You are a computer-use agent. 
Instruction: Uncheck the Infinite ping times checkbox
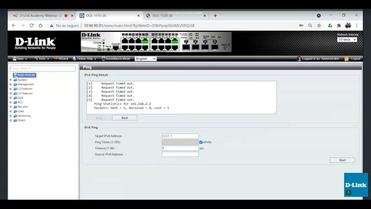point(201,142)
